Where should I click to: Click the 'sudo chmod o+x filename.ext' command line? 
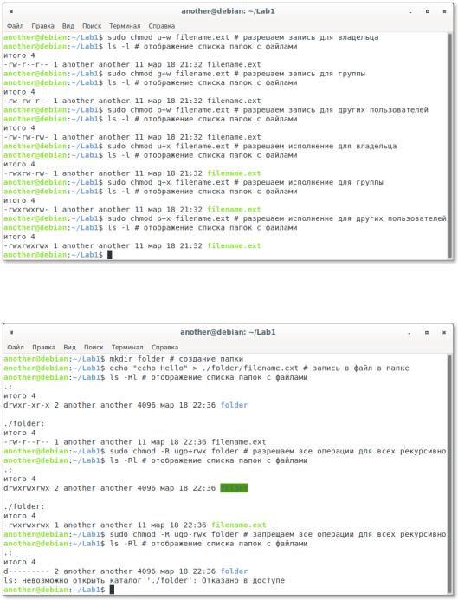pos(225,218)
